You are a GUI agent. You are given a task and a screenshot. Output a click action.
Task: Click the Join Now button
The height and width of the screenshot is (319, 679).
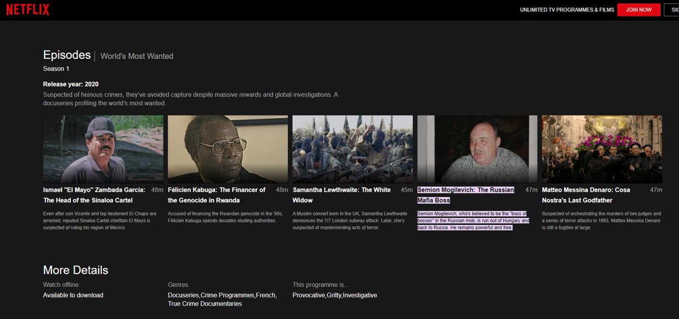tap(639, 10)
